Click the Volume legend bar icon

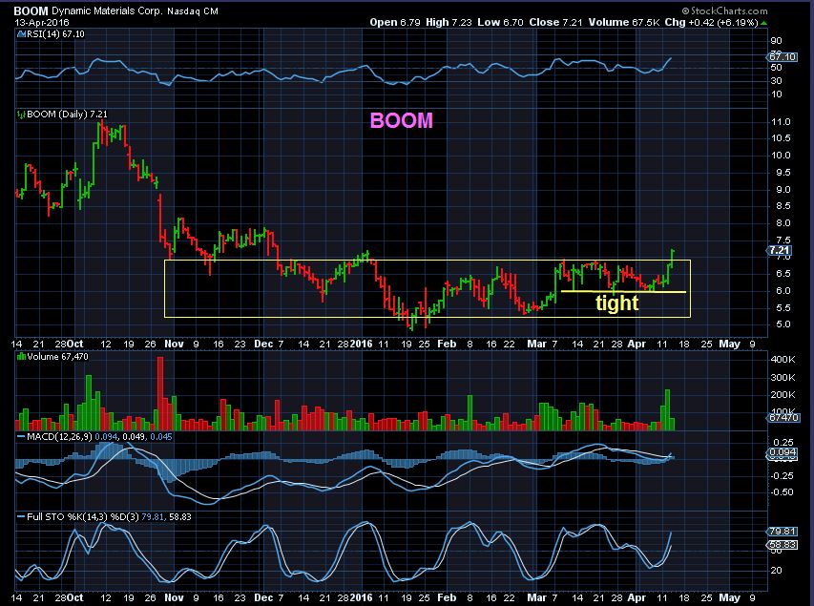[x=21, y=357]
